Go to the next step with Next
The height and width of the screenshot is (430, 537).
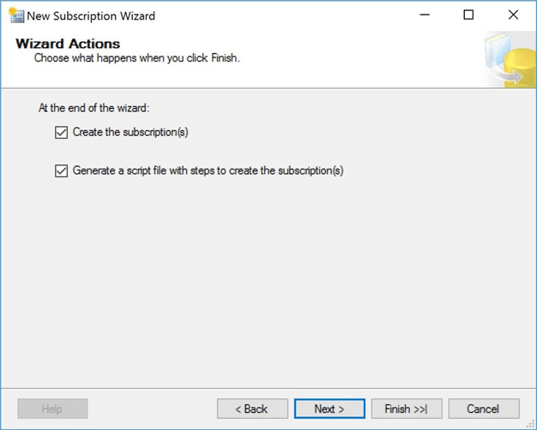pyautogui.click(x=329, y=409)
